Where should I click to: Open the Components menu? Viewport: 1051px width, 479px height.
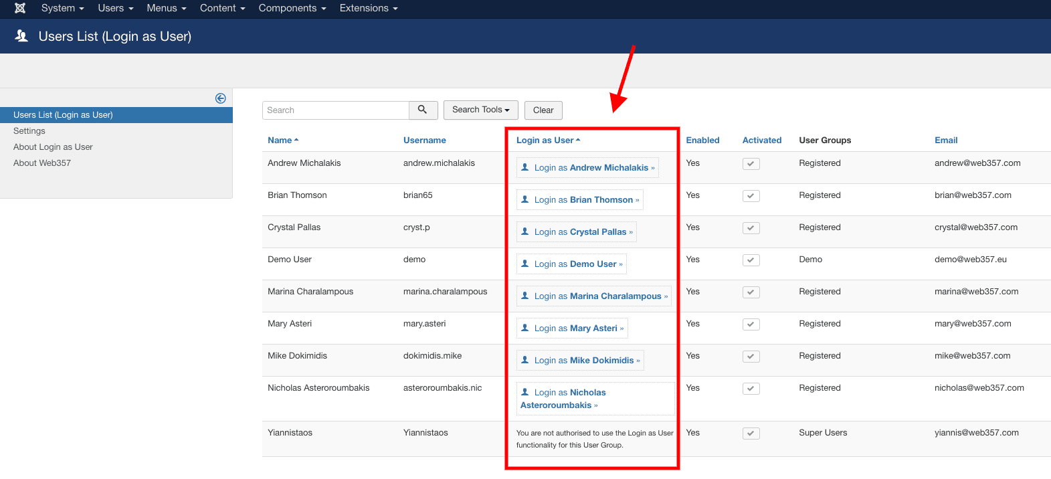point(292,8)
